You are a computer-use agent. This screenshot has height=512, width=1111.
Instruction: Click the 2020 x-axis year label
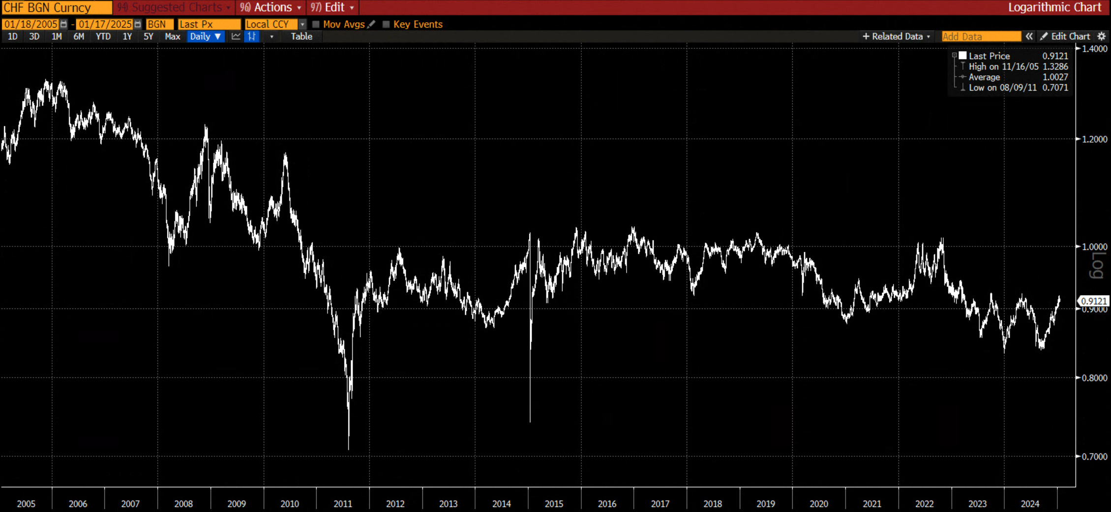point(819,504)
